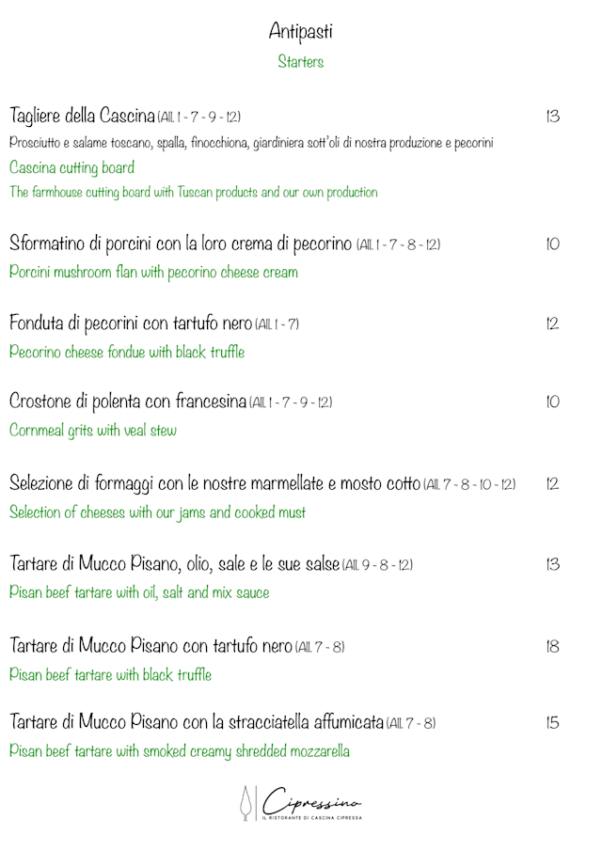
Task: Select Tartare di Mucco Pisano con stracciatella affumicata
Action: pos(197,722)
